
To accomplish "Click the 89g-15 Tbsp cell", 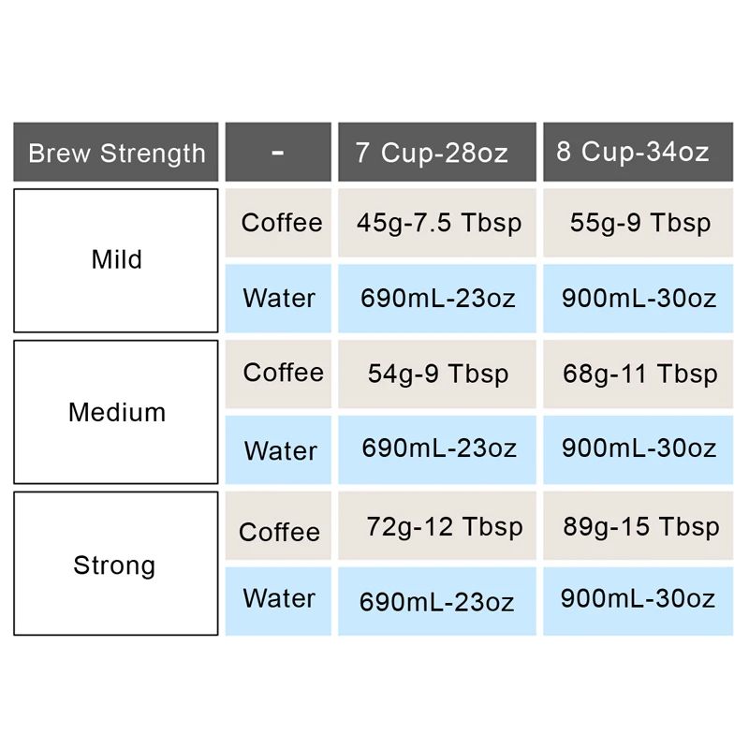I will click(638, 525).
